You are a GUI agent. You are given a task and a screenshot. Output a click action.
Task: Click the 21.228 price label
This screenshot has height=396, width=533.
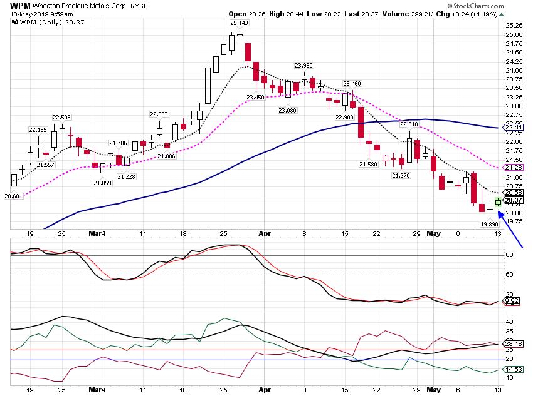(126, 176)
